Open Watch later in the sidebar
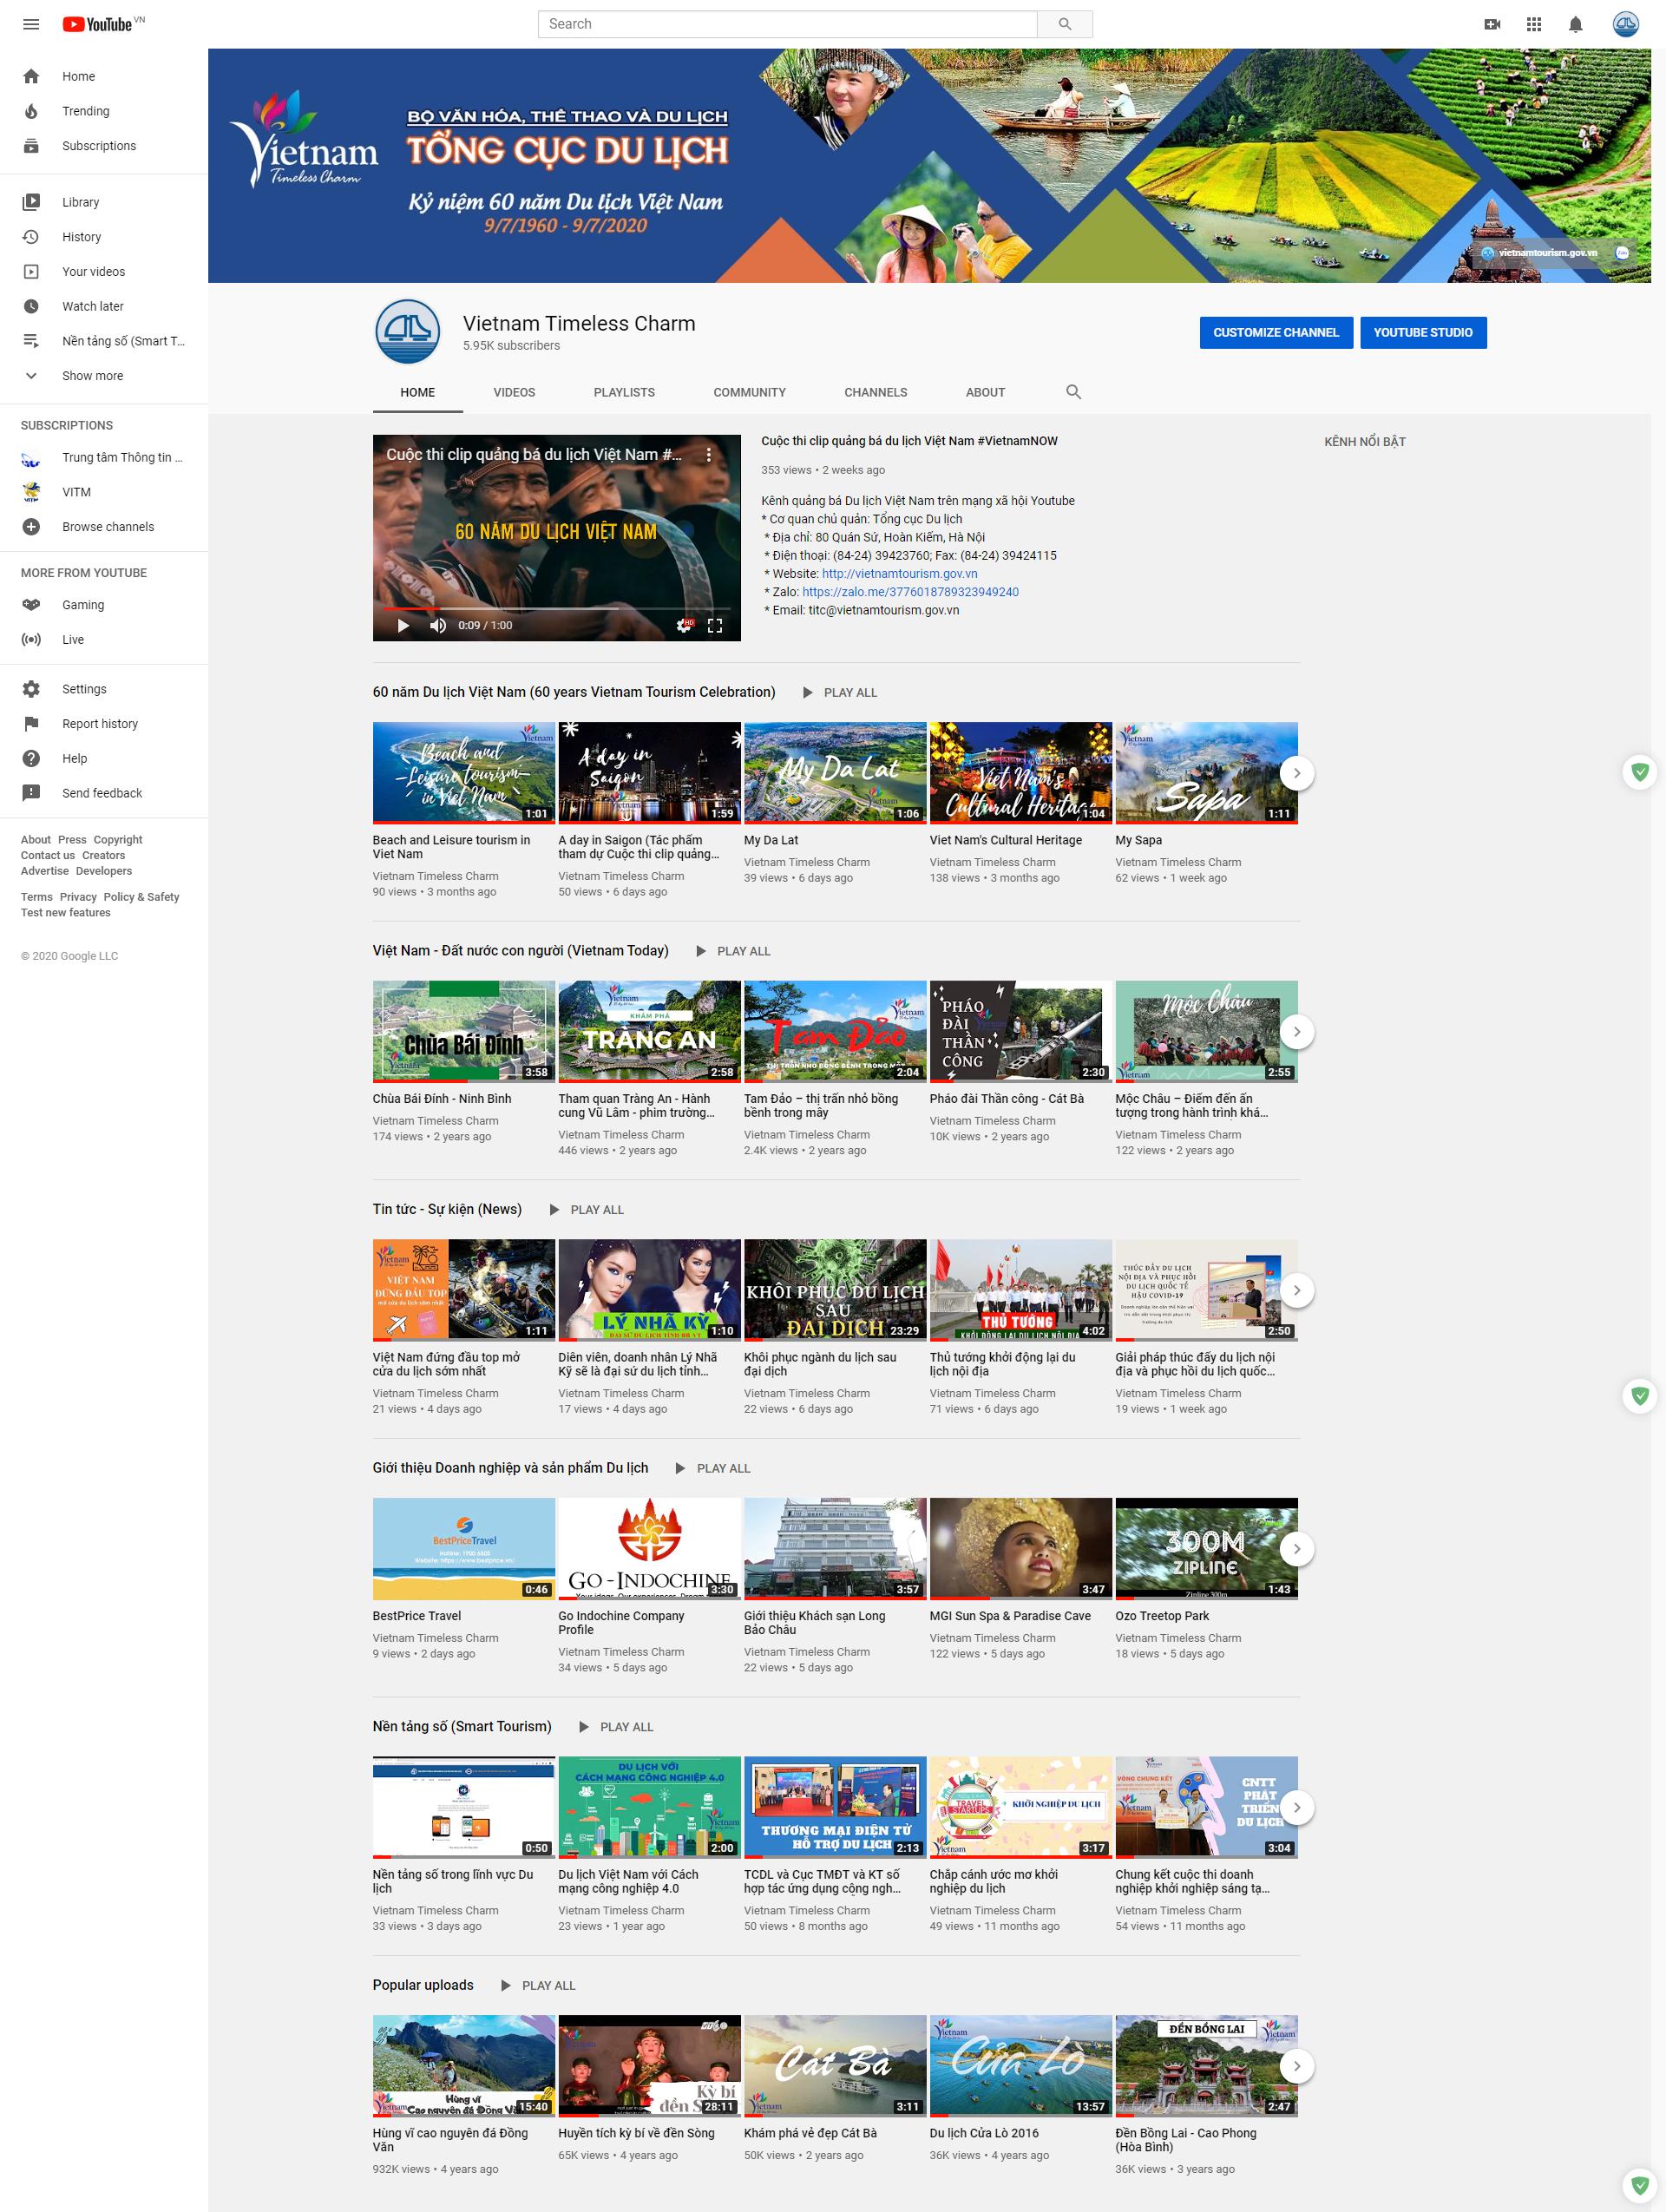Image resolution: width=1666 pixels, height=2212 pixels. [104, 306]
